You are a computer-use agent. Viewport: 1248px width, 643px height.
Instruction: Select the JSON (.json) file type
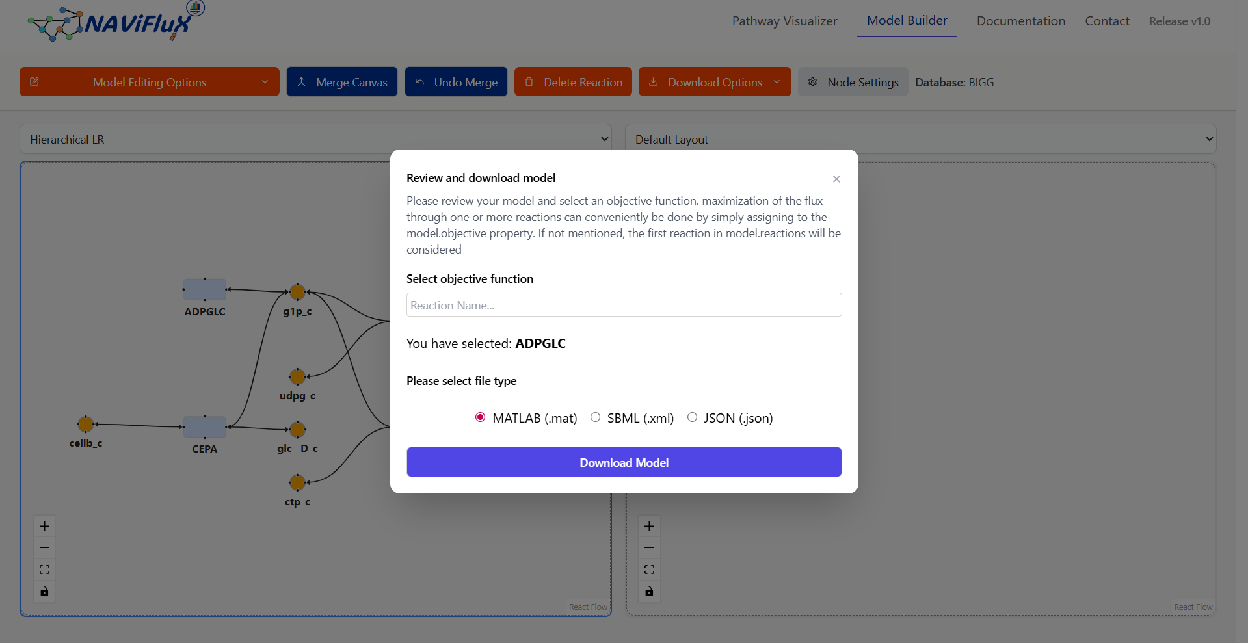point(692,417)
